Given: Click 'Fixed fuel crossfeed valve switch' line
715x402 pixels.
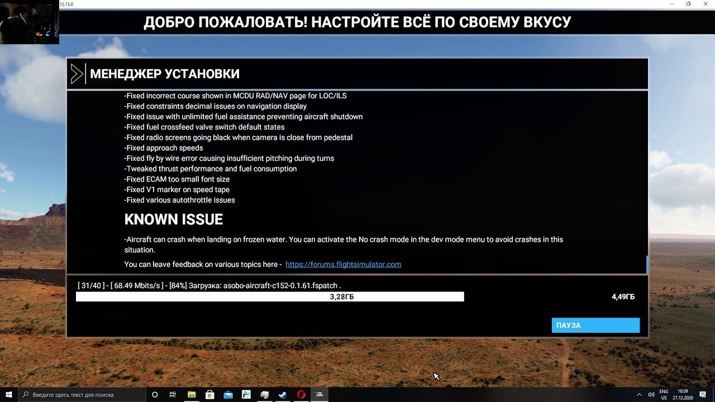Looking at the screenshot, I should (204, 127).
